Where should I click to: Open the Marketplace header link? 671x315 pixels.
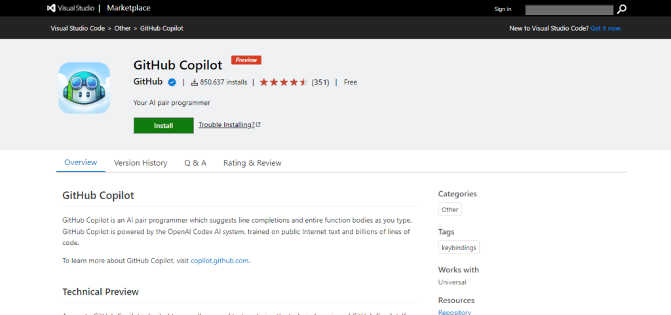(128, 9)
